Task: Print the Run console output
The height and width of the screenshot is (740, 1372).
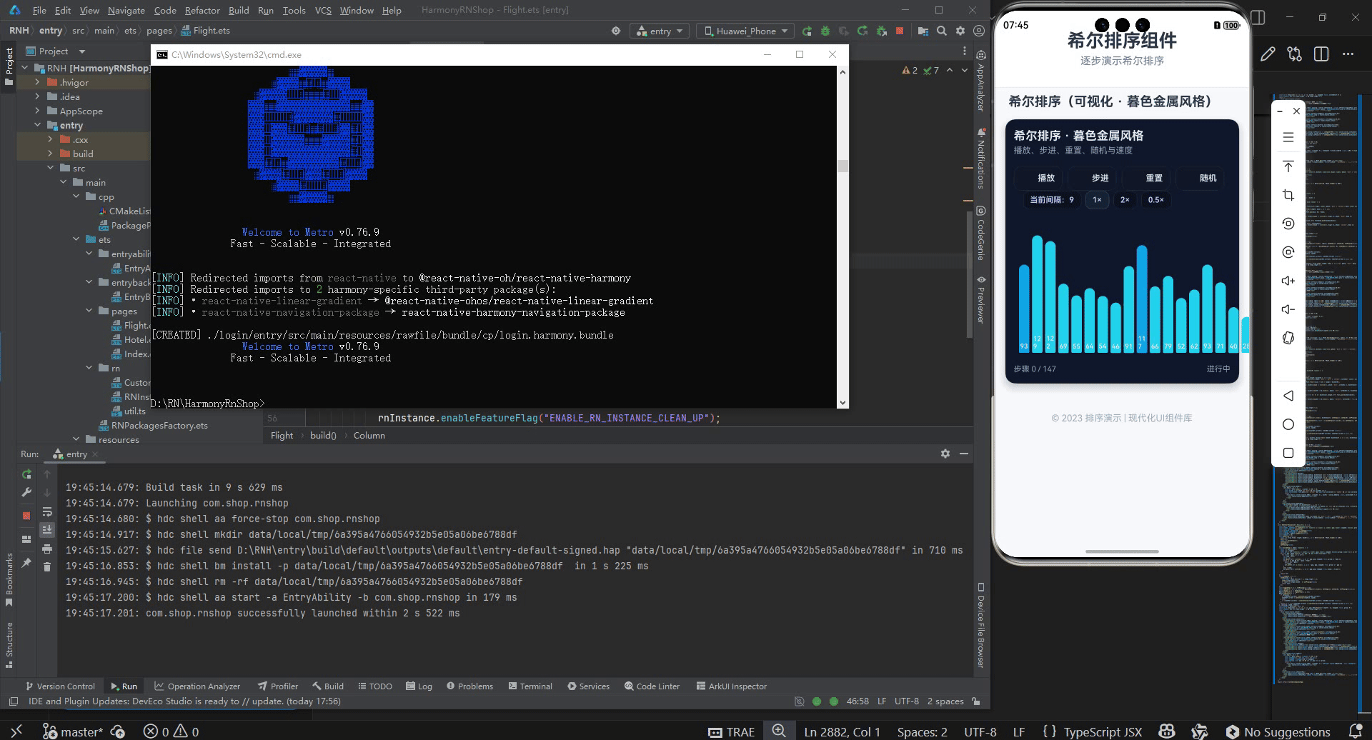Action: coord(47,549)
